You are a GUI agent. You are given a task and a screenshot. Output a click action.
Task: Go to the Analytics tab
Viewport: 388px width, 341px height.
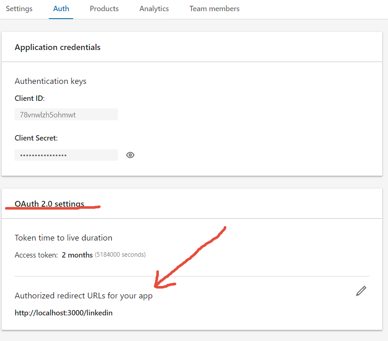[154, 9]
